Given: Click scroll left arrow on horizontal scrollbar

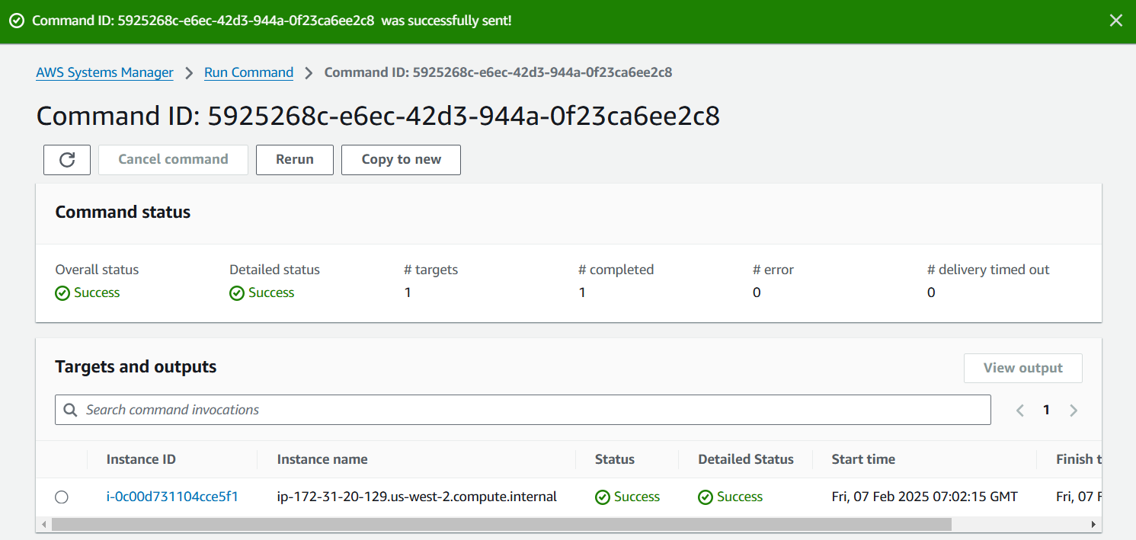Looking at the screenshot, I should [44, 525].
